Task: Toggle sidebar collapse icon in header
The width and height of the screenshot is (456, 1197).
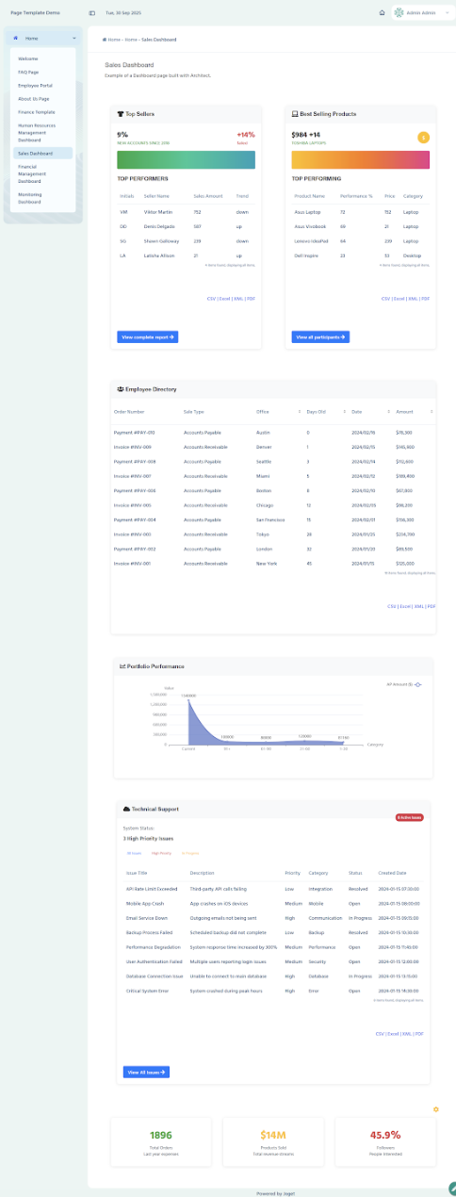Action: [x=91, y=13]
